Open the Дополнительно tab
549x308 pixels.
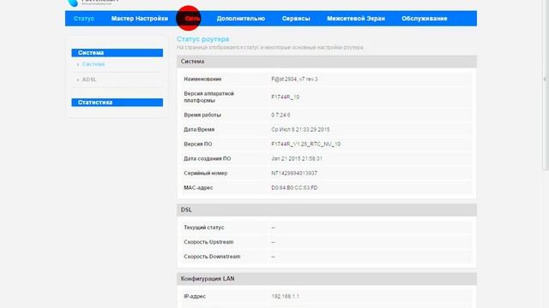240,19
